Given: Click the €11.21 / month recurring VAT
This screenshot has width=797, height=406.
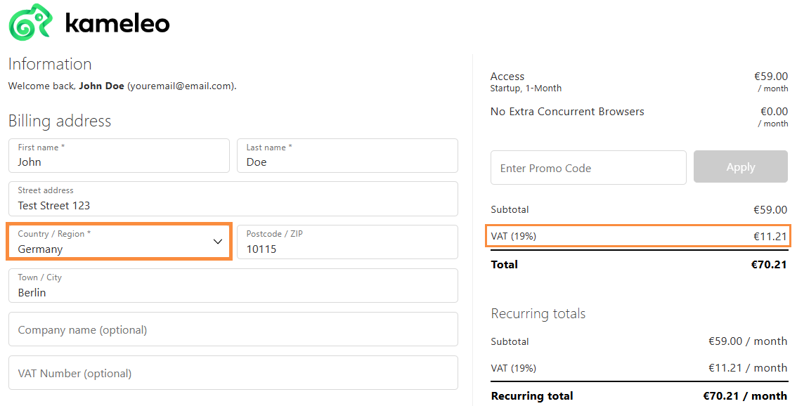Looking at the screenshot, I should [x=748, y=368].
